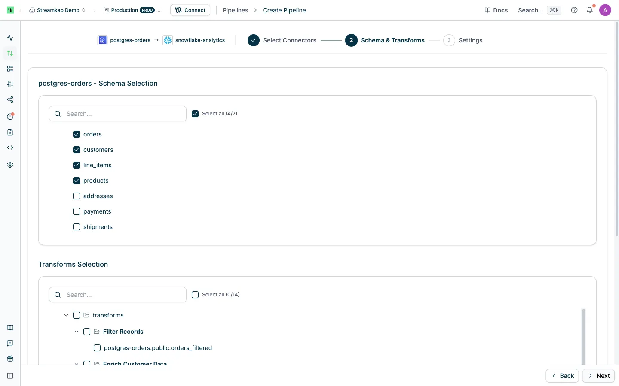The image size is (619, 386).
Task: Open the notifications bell
Action: (x=590, y=10)
